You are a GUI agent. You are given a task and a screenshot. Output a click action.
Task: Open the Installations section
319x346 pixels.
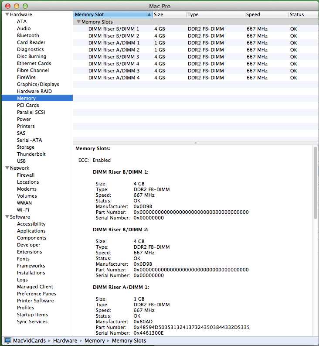coord(31,273)
